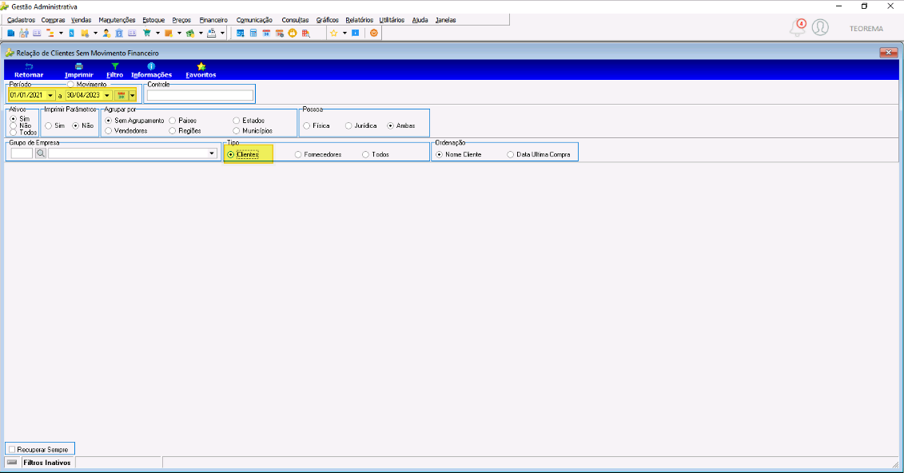Select Fornecedores under Tipo
904x473 pixels.
pos(298,154)
